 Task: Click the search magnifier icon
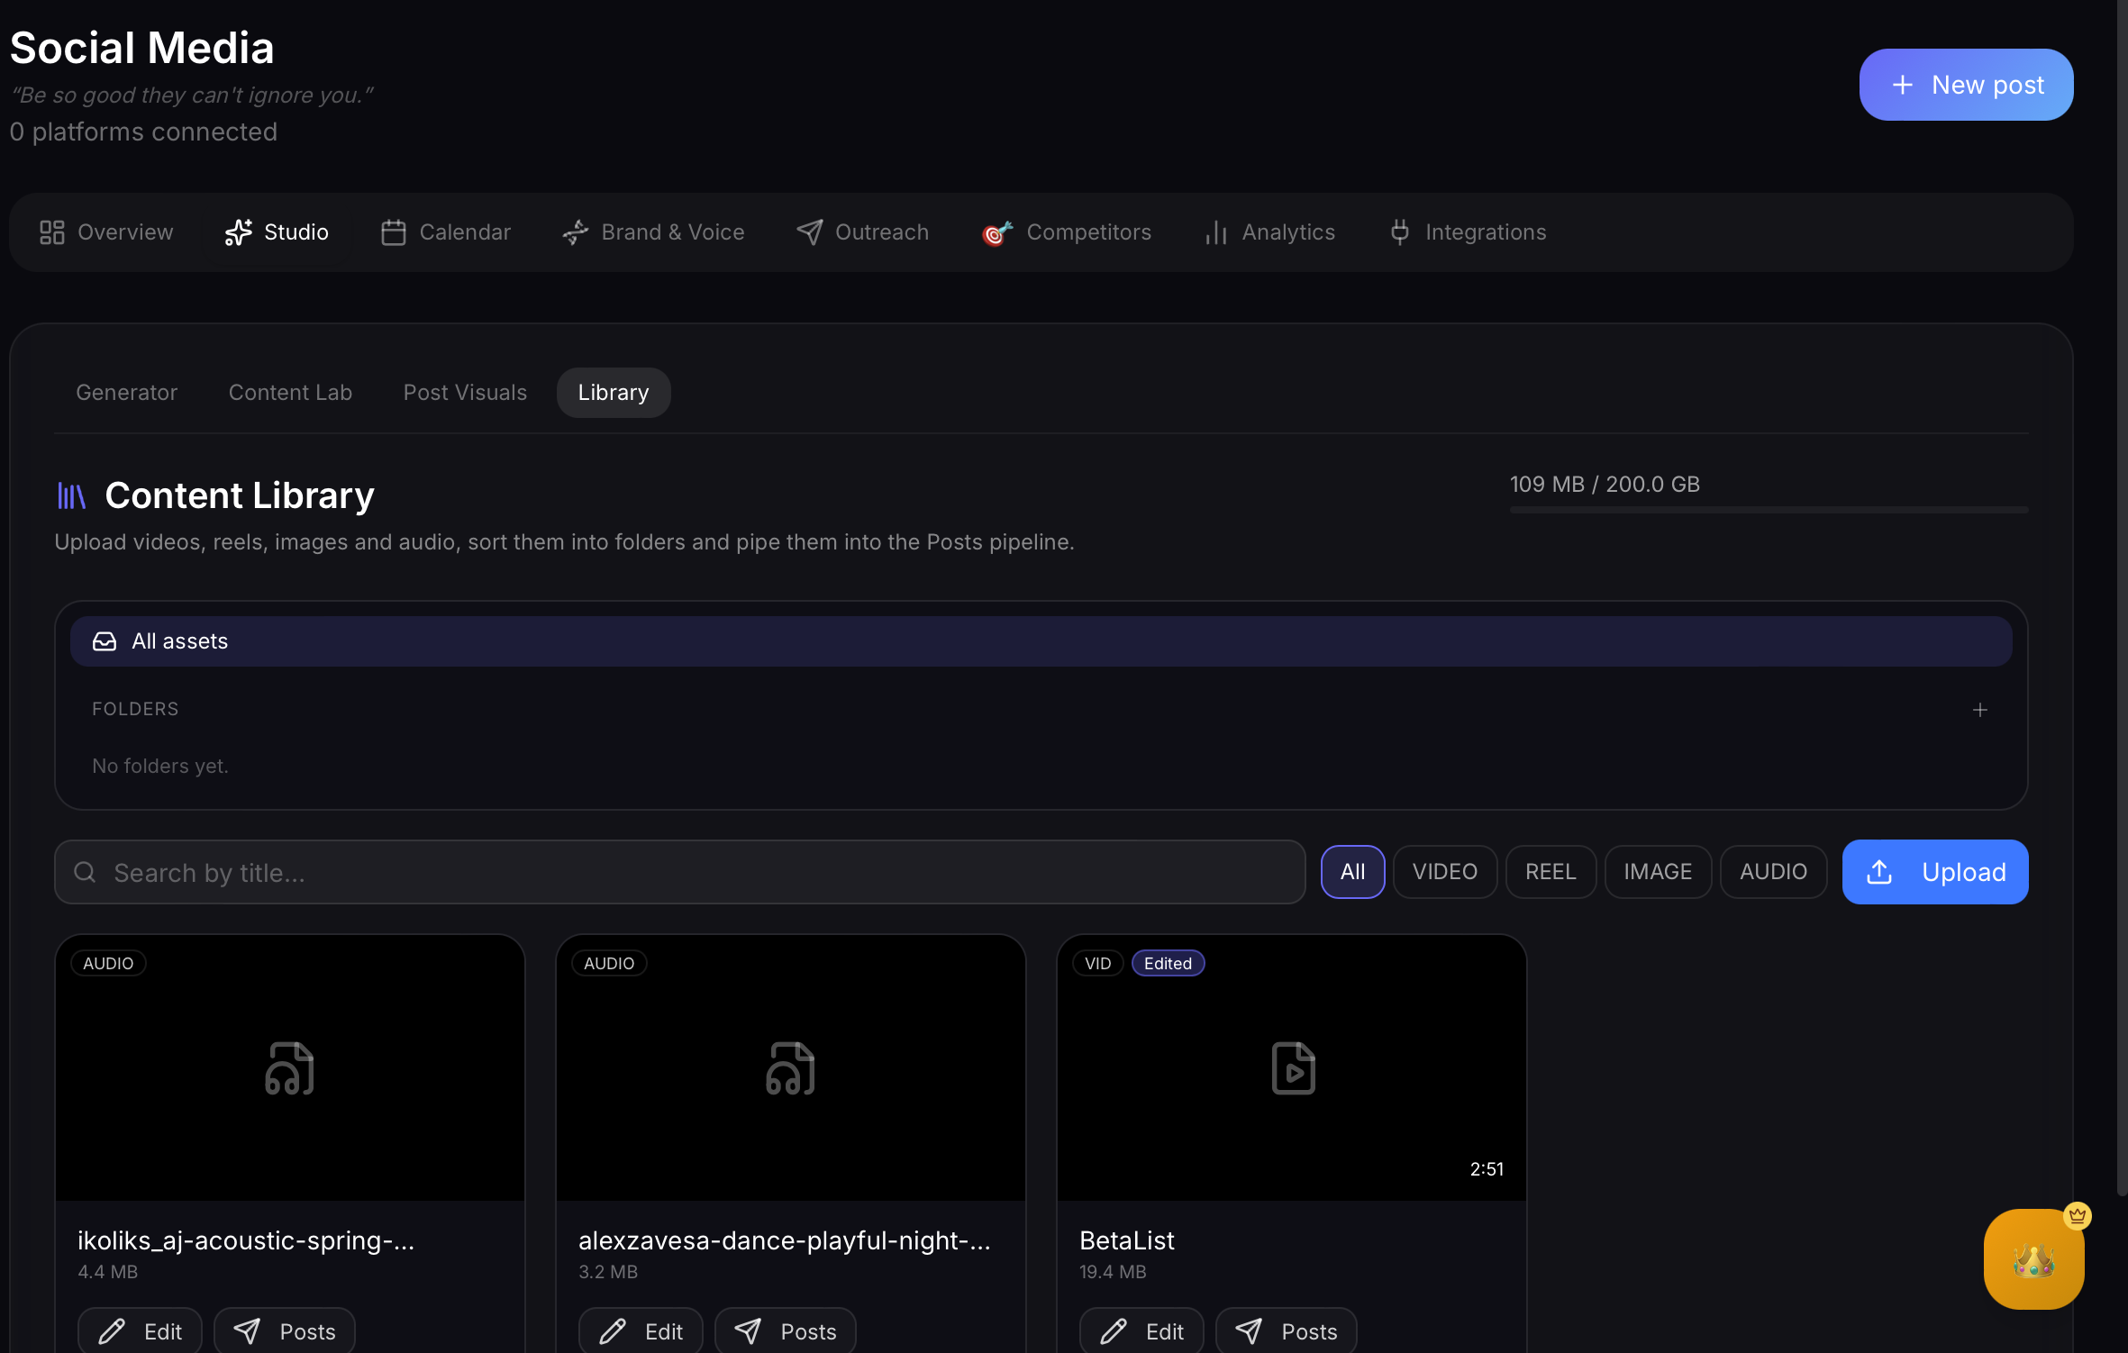[85, 872]
